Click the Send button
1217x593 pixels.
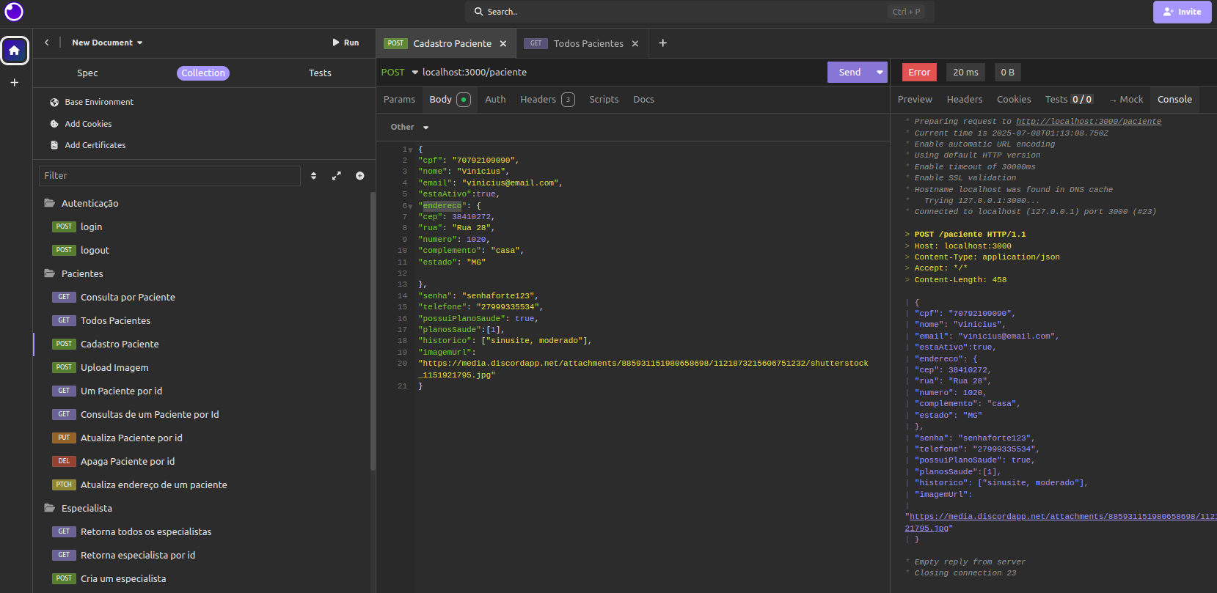[849, 73]
